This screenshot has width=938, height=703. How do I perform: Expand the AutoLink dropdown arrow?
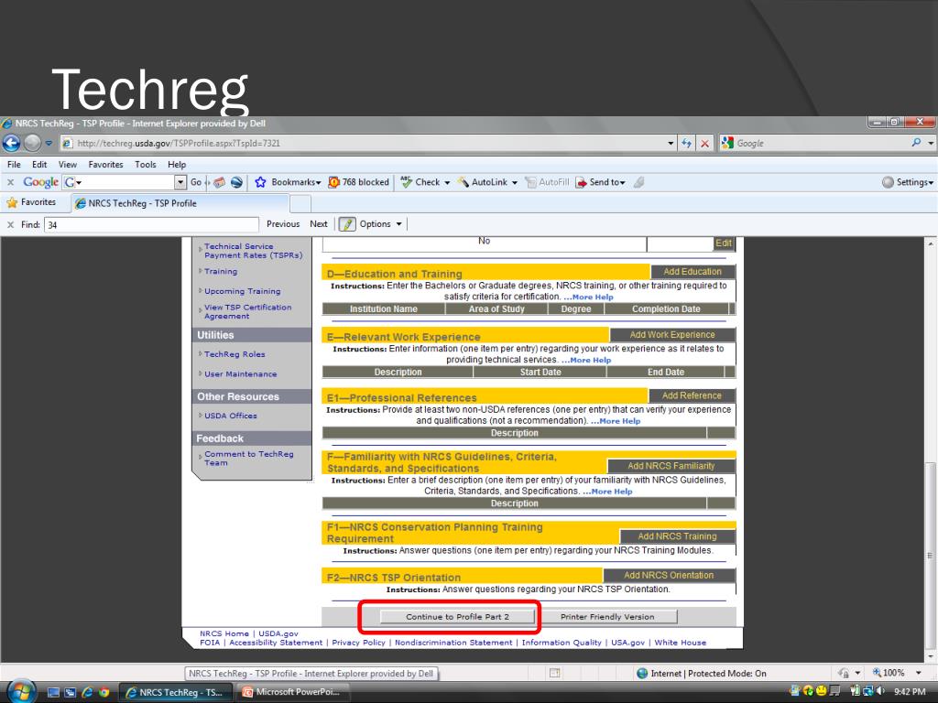[515, 182]
